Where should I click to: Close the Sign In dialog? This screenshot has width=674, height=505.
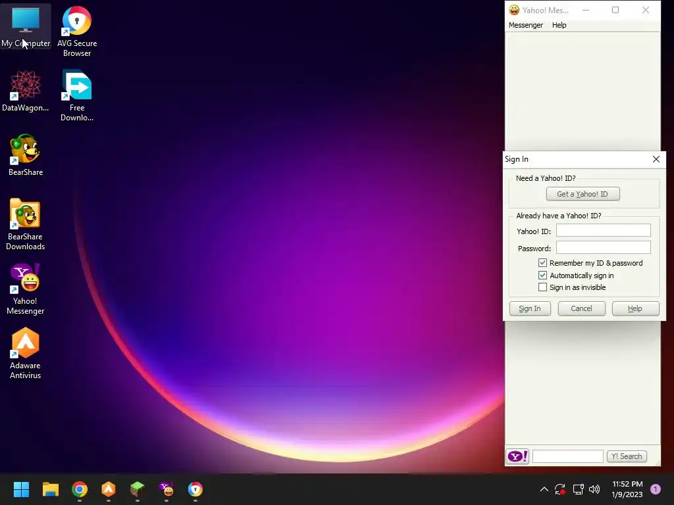pos(656,159)
